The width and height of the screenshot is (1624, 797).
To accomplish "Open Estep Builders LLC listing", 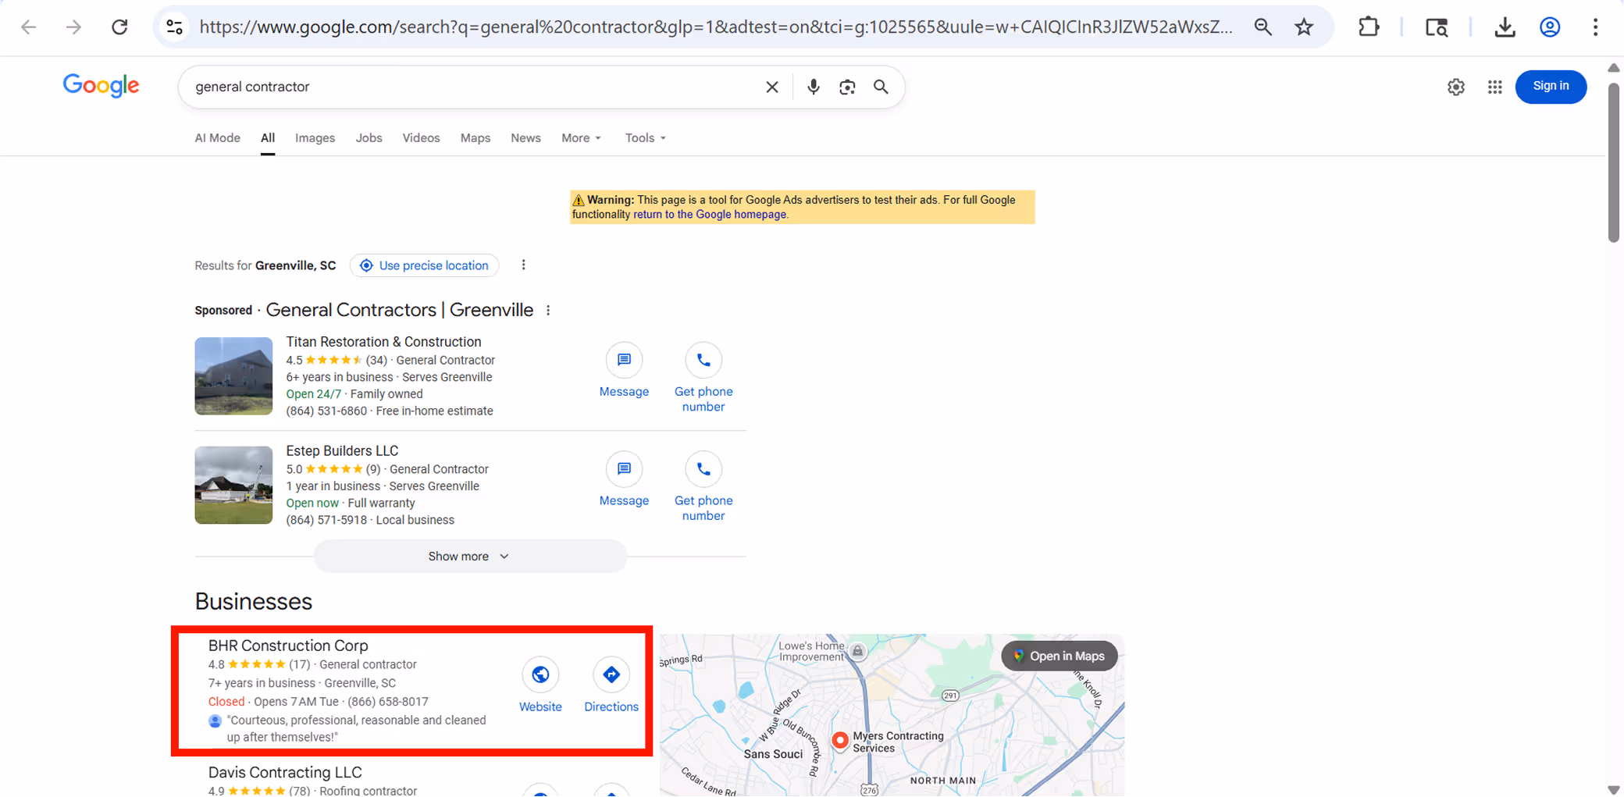I will (x=342, y=451).
